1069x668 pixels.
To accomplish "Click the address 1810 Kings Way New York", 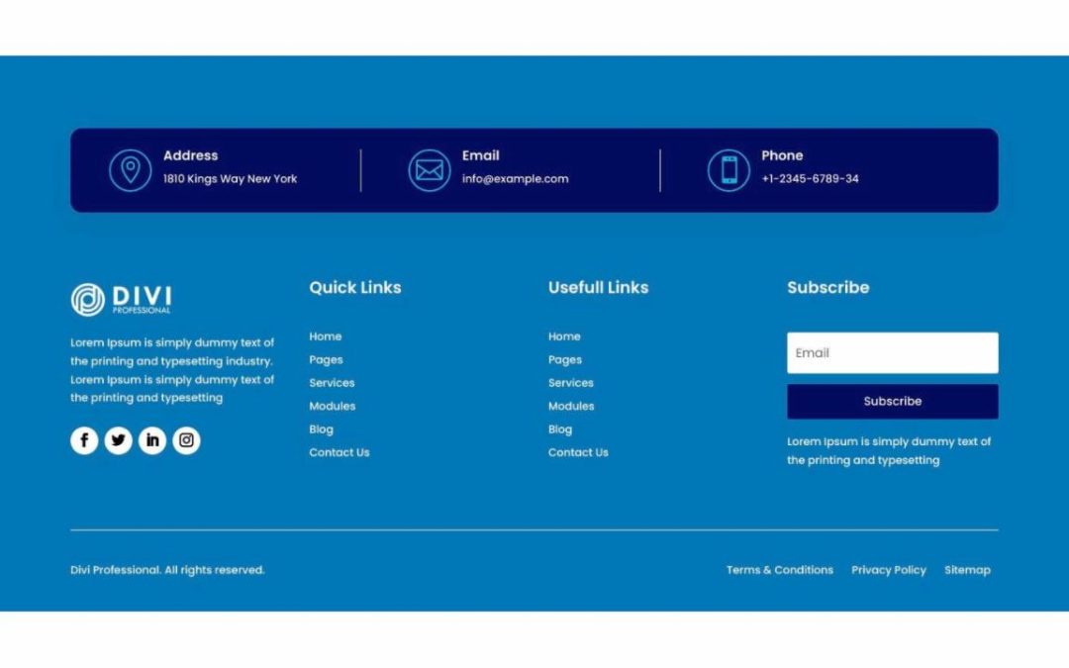I will coord(230,178).
